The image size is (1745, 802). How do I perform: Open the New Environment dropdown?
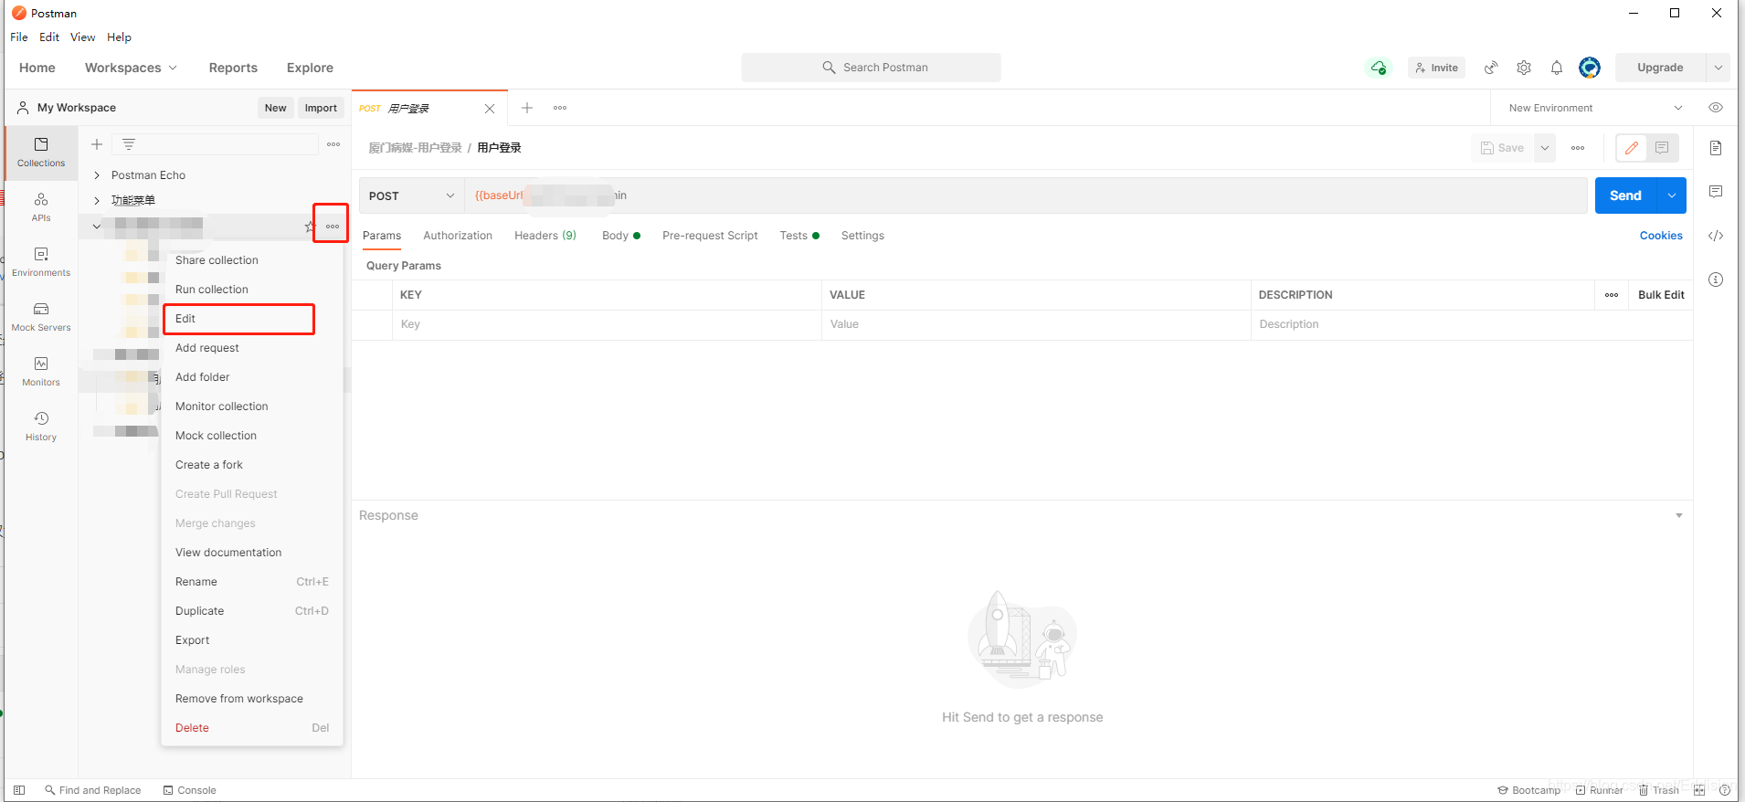click(1595, 108)
